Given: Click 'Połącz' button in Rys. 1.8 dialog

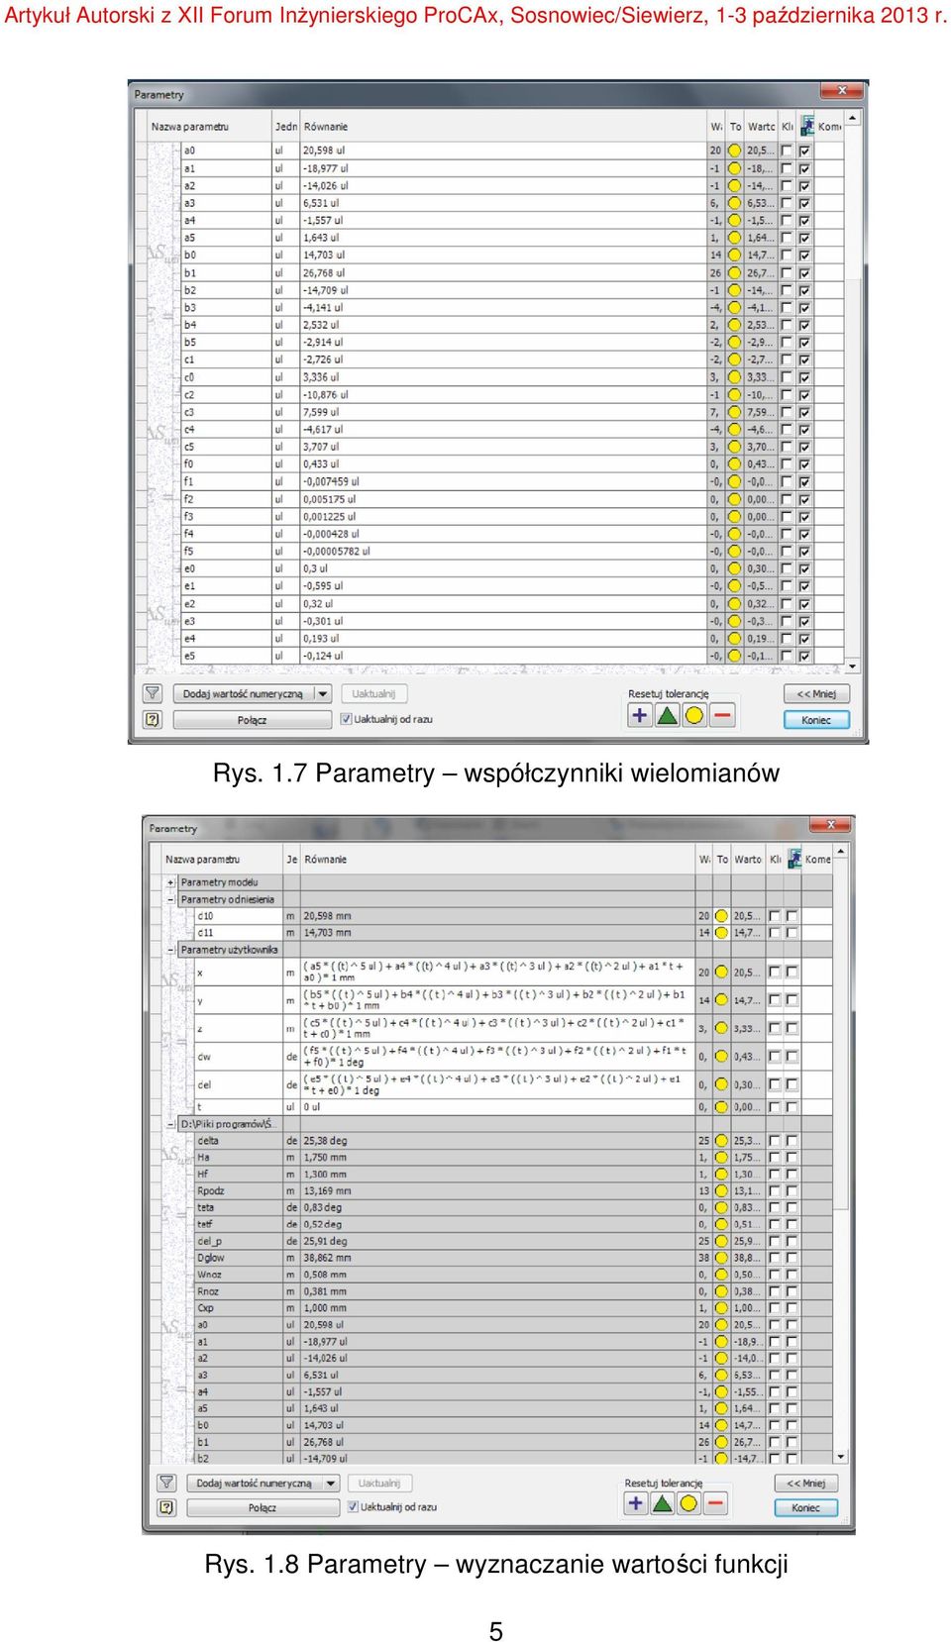Looking at the screenshot, I should [263, 1507].
